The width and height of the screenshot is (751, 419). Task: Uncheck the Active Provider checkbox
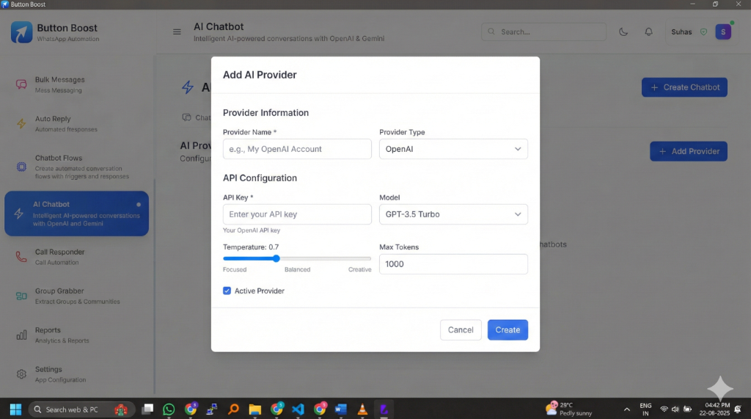click(227, 291)
